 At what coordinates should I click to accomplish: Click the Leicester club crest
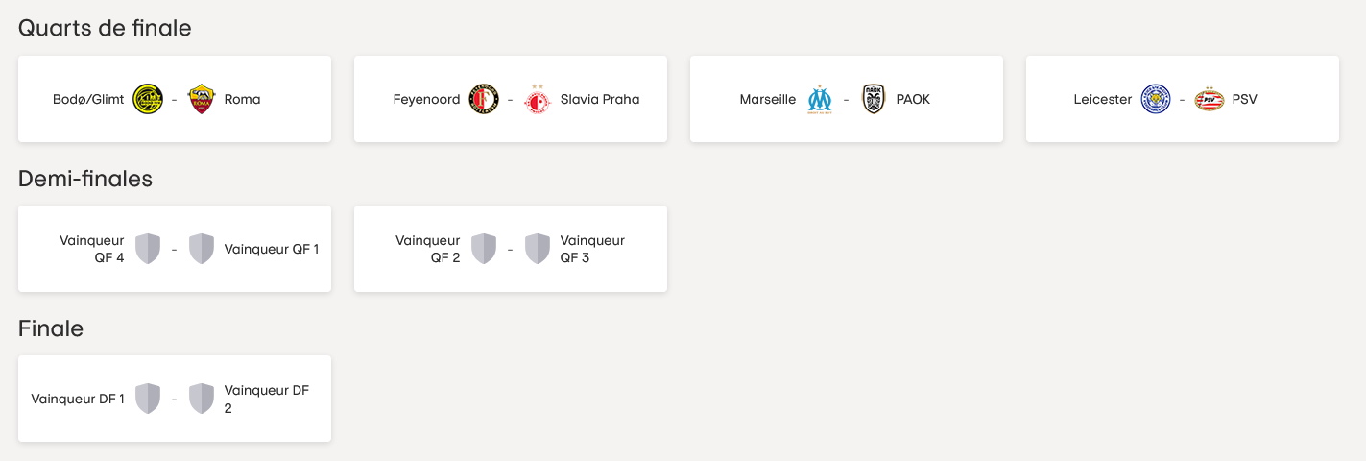pos(1156,99)
